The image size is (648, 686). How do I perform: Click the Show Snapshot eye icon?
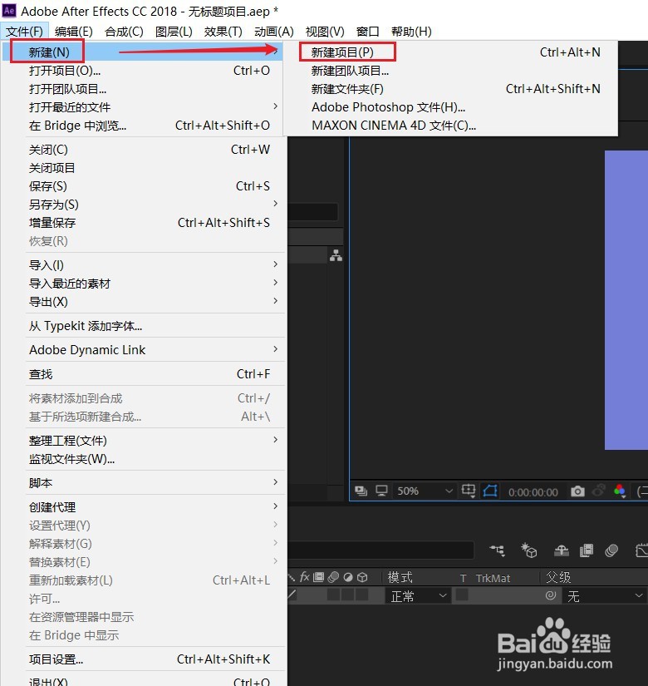click(599, 491)
